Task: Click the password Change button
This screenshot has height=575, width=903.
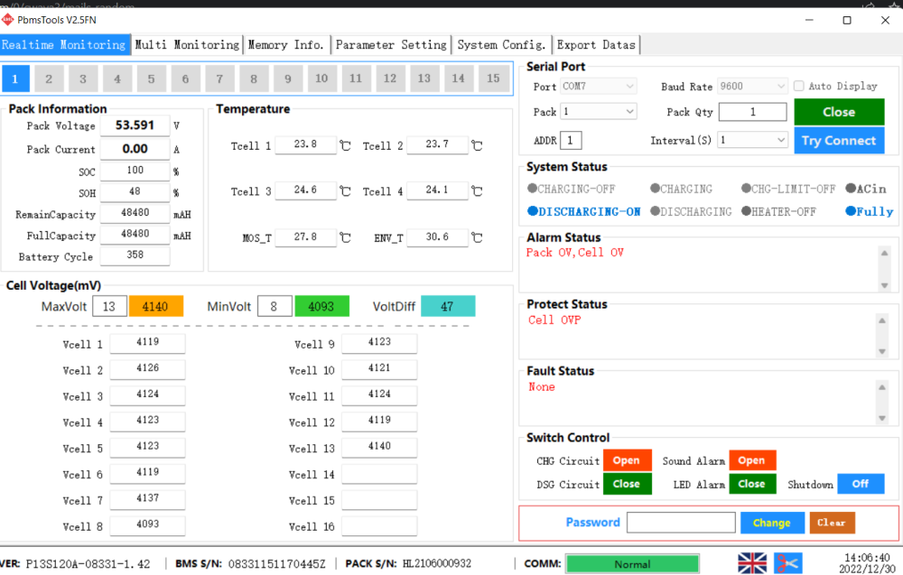Action: click(772, 523)
